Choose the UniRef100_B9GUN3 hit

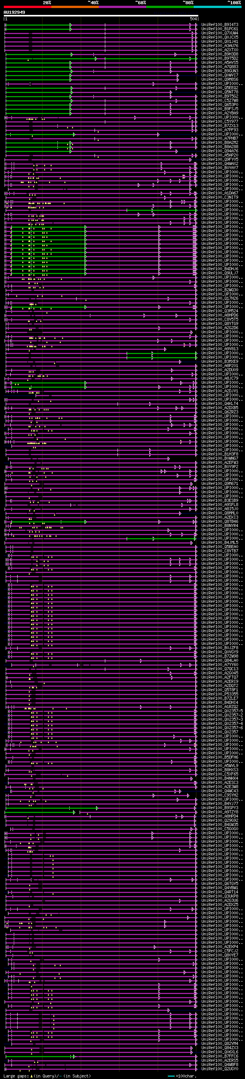220,71
